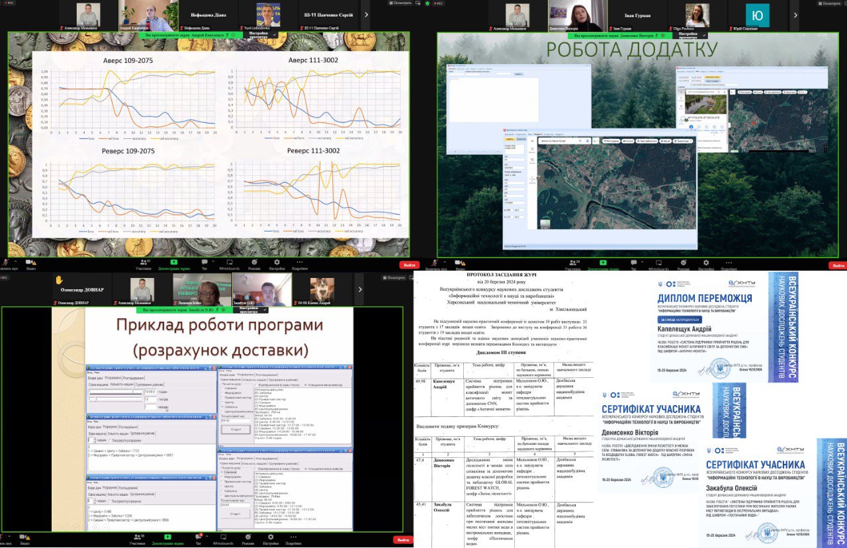Click Демонстрация экрана in РОБОТА ДОДАТКУ Zoom window
The height and width of the screenshot is (548, 847).
pos(603,265)
